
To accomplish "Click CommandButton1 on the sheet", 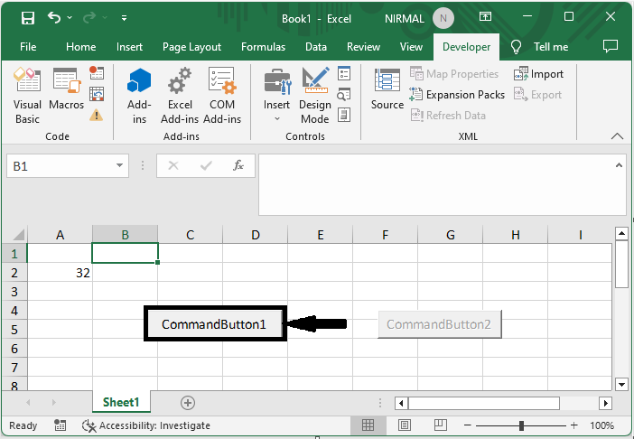I will pyautogui.click(x=215, y=324).
